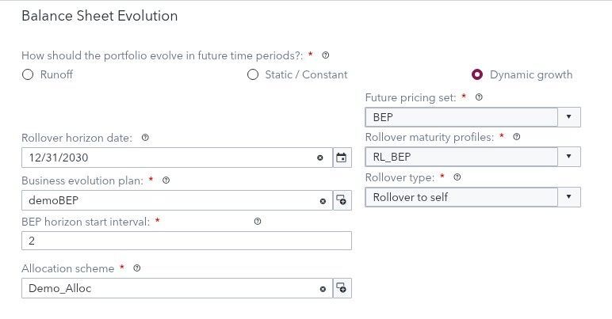This screenshot has height=319, width=612.
Task: Open the Rollover maturity profiles dropdown
Action: [x=569, y=157]
